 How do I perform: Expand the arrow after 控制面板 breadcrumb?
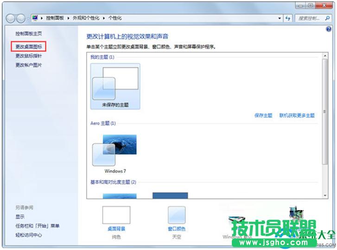click(68, 18)
